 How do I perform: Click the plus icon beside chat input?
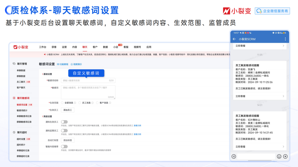point(285,156)
